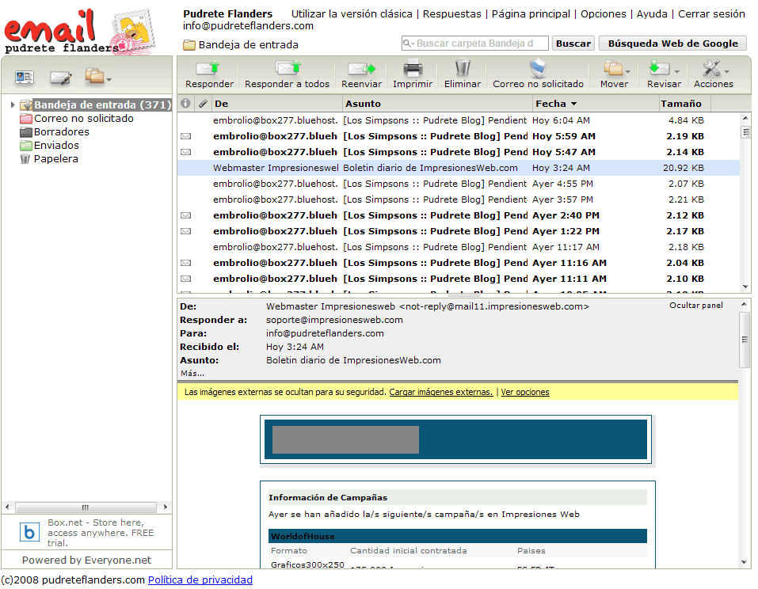Click the unread envelope icon for Hoy 5:59 AM message
The image size is (758, 589).
pyautogui.click(x=185, y=136)
